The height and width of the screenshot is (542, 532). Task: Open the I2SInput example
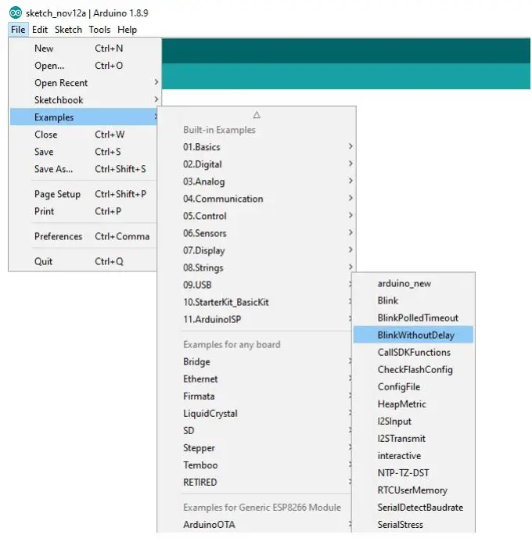pyautogui.click(x=413, y=422)
